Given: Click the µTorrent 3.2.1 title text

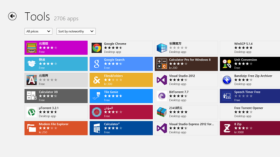Looking at the screenshot, I should tap(48, 108).
